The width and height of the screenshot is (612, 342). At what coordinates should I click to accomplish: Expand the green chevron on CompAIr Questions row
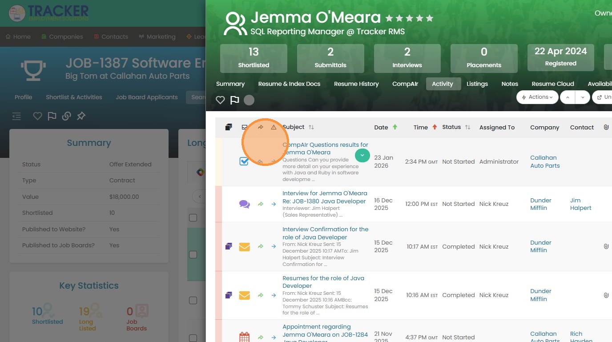point(362,155)
